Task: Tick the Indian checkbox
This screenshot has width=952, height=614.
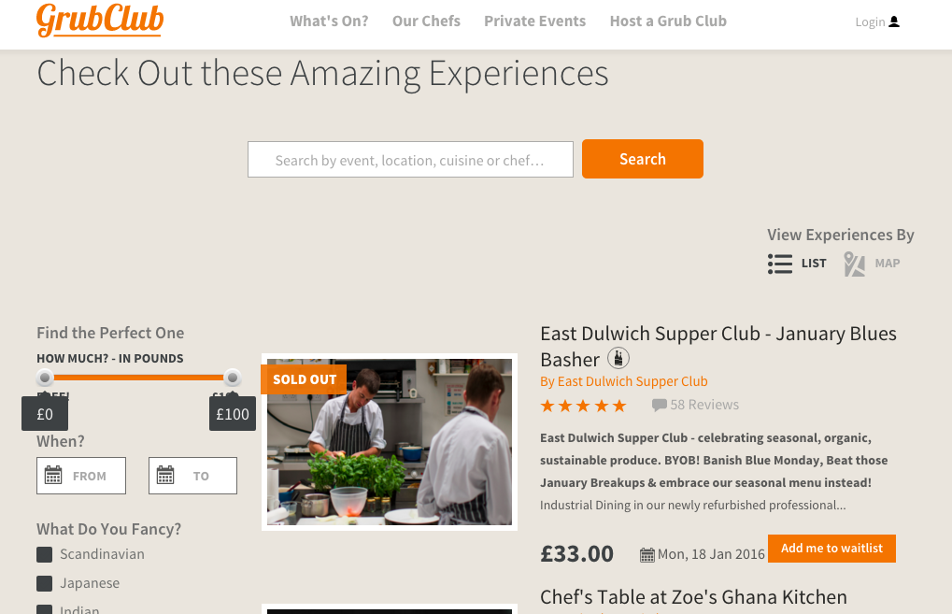Action: (x=44, y=609)
